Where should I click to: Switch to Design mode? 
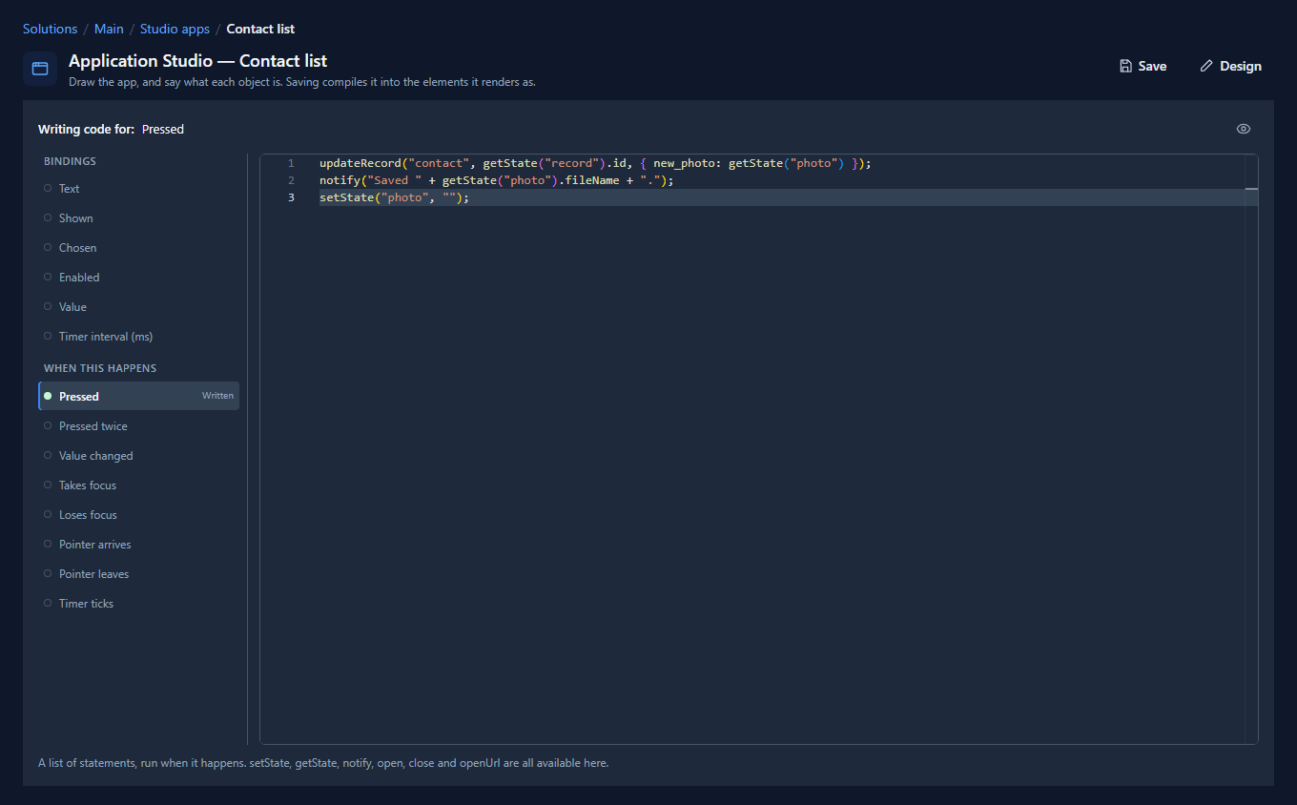[1230, 66]
